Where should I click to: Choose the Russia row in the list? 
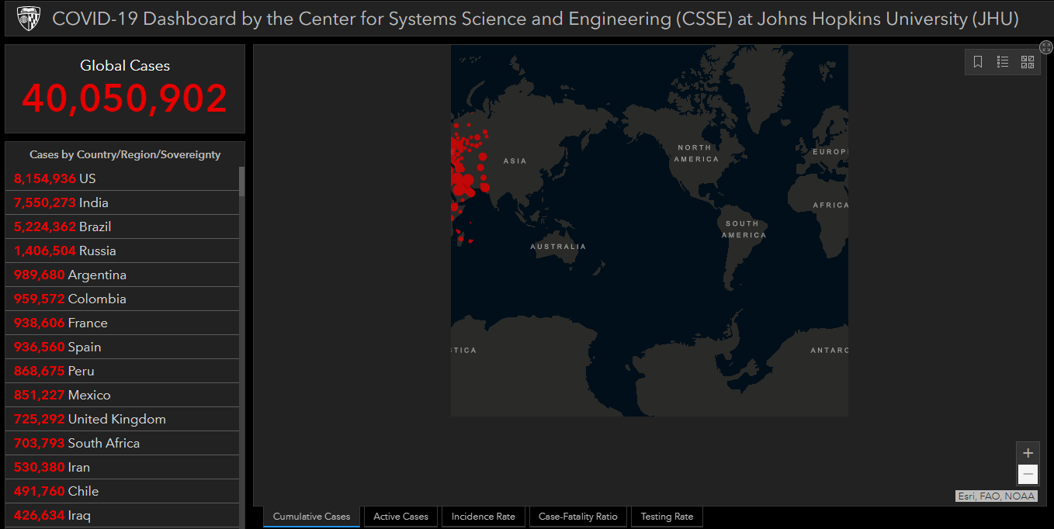[x=123, y=251]
